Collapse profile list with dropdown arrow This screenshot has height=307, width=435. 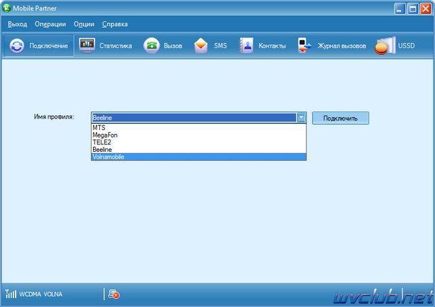click(x=301, y=118)
